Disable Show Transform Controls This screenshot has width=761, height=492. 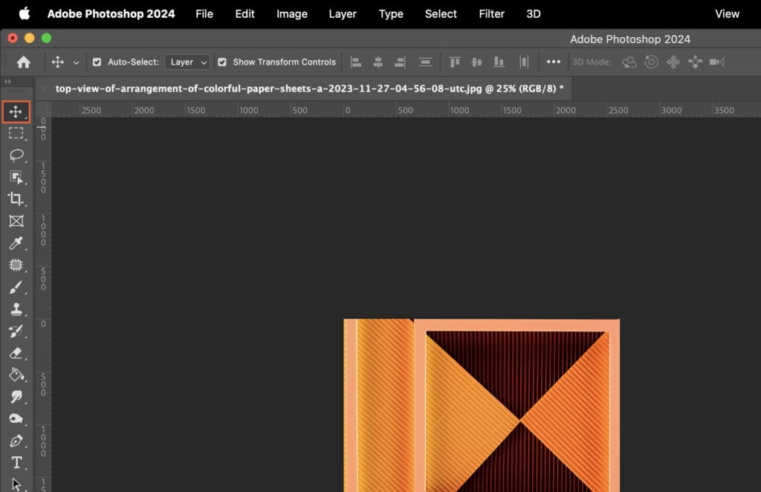[222, 62]
